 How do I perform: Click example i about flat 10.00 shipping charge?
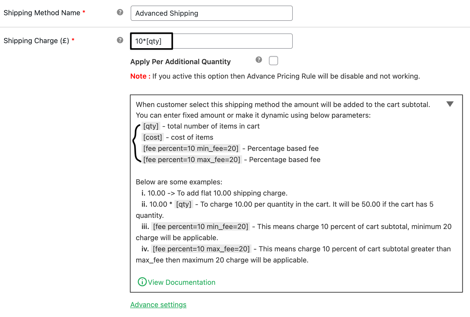pos(214,193)
